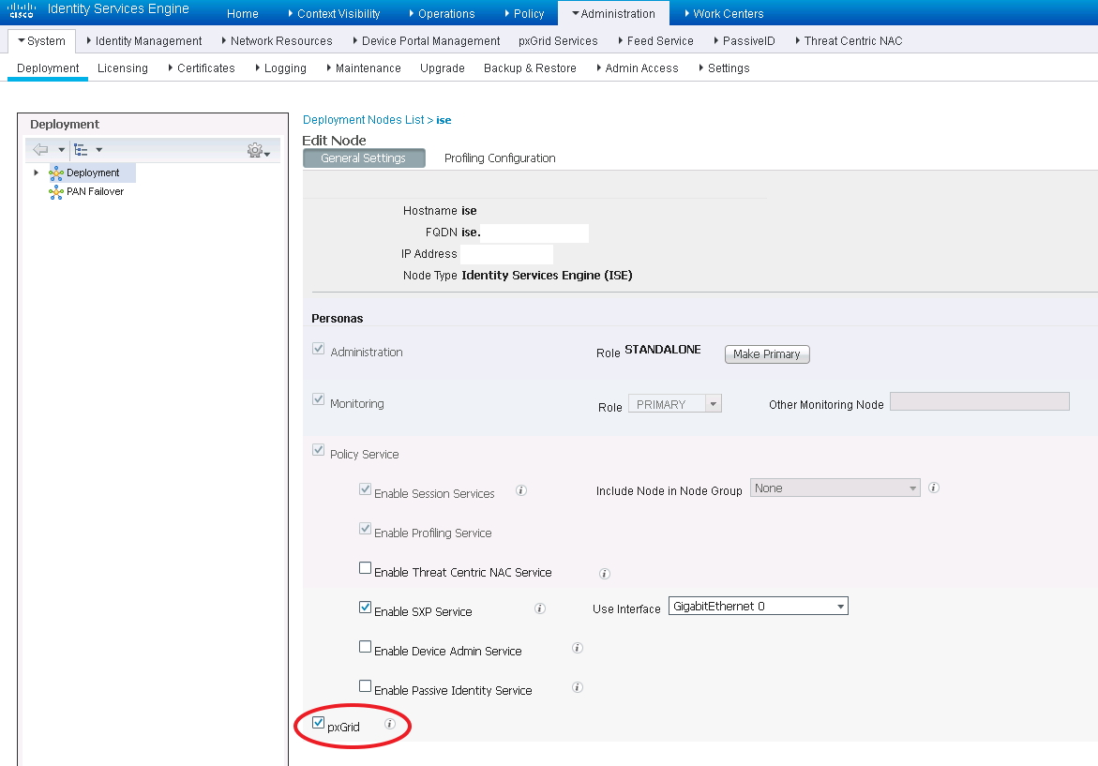Image resolution: width=1098 pixels, height=766 pixels.
Task: Expand the Deployment tree node
Action: tap(37, 173)
